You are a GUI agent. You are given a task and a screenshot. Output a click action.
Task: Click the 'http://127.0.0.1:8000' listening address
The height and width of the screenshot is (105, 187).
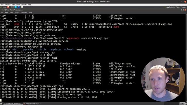click(91, 92)
